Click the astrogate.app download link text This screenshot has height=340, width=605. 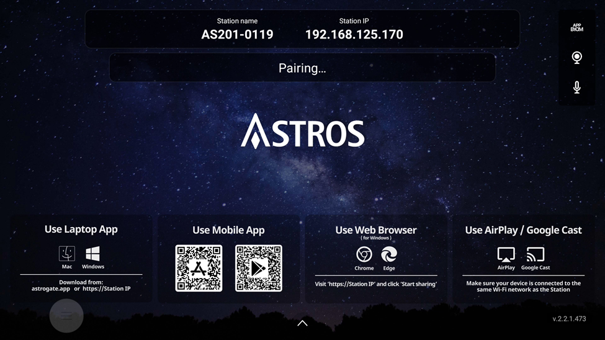pyautogui.click(x=51, y=289)
